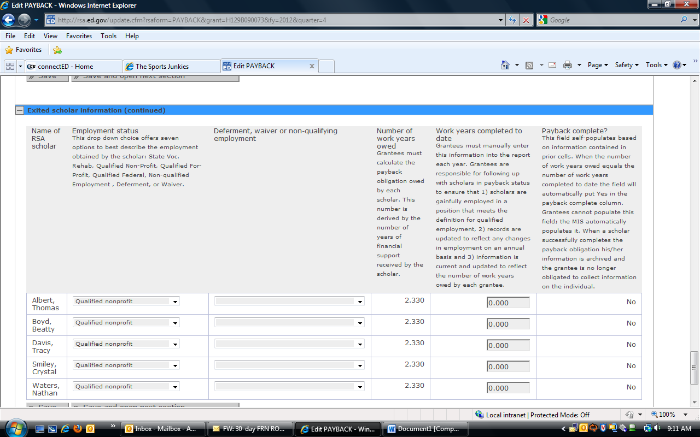Launch Firefox from Quick Launch
Screen dimensions: 700x437
tap(78, 429)
